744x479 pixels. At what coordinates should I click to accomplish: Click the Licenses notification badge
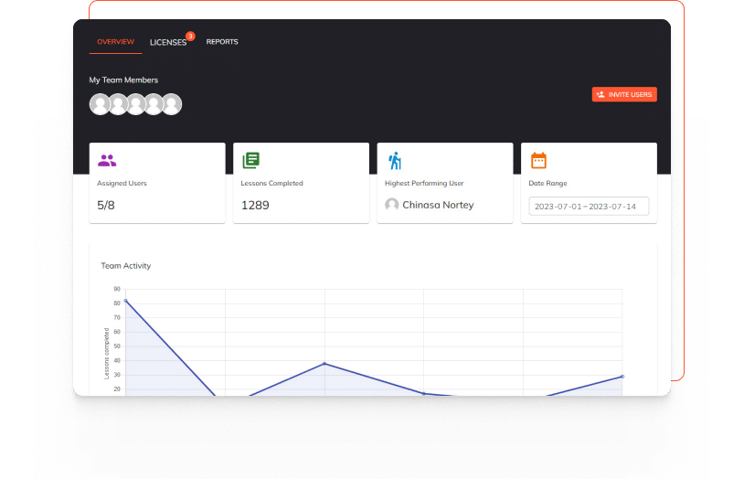[190, 37]
